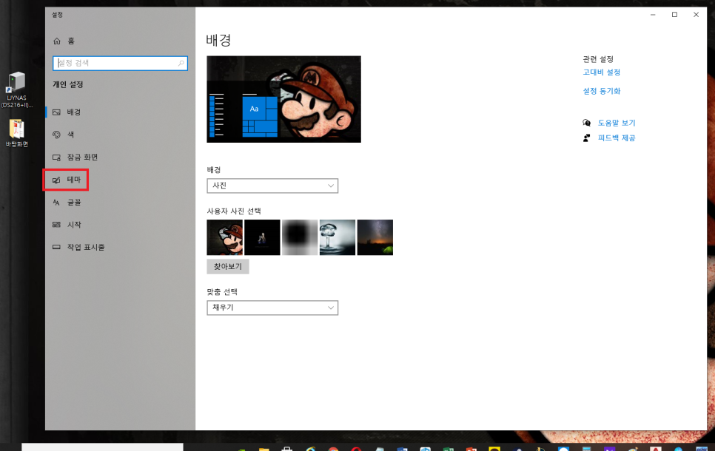The width and height of the screenshot is (715, 451).
Task: Click the large Mario background preview image
Action: 283,99
